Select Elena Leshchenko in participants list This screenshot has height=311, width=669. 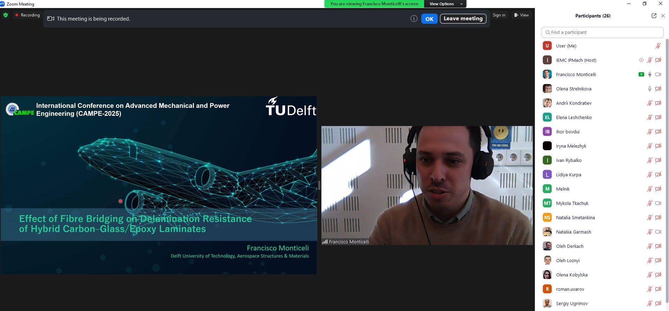(574, 117)
